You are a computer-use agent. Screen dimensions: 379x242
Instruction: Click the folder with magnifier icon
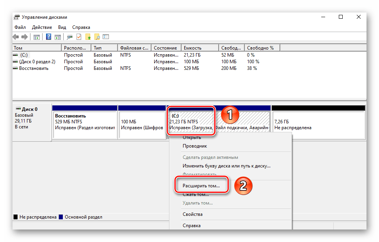click(x=97, y=37)
